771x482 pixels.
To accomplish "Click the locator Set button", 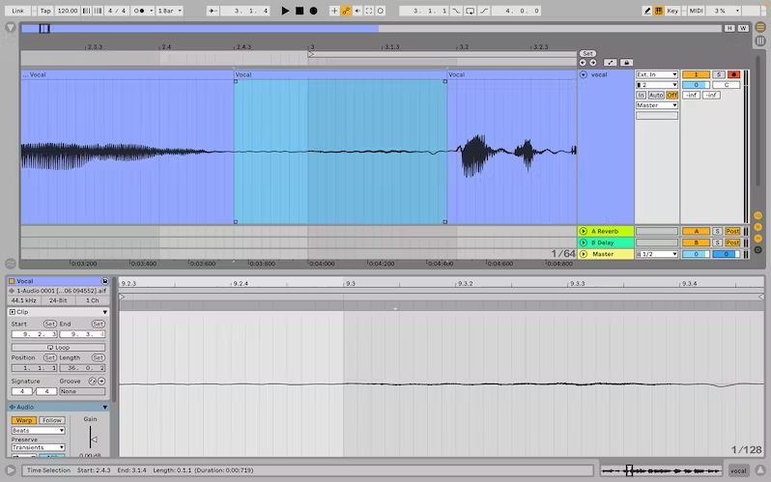I will pyautogui.click(x=587, y=54).
